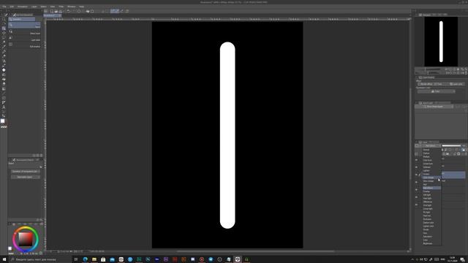Click the New file icon in command bar
Image resolution: width=468 pixels, height=263 pixels.
tap(51, 11)
